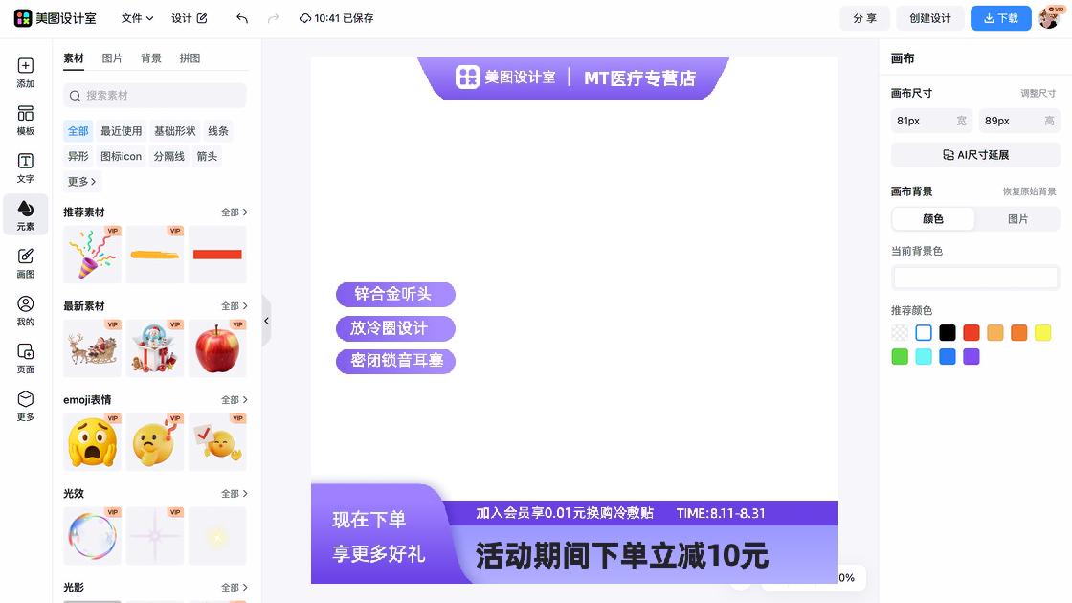Open the 添加 add tool in sidebar
1072x603 pixels.
25,73
